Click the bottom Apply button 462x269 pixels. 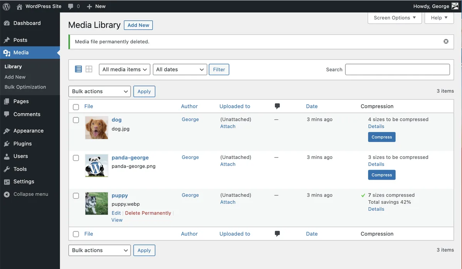coord(144,250)
